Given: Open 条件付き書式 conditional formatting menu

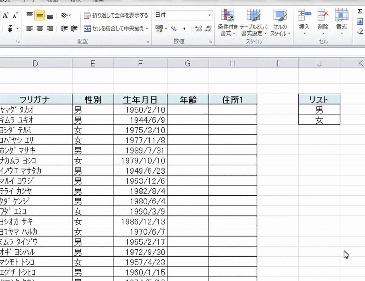Looking at the screenshot, I should 228,23.
